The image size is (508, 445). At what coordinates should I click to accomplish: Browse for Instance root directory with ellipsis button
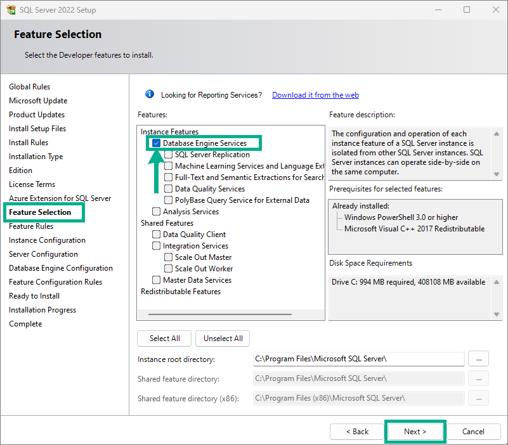coord(479,359)
